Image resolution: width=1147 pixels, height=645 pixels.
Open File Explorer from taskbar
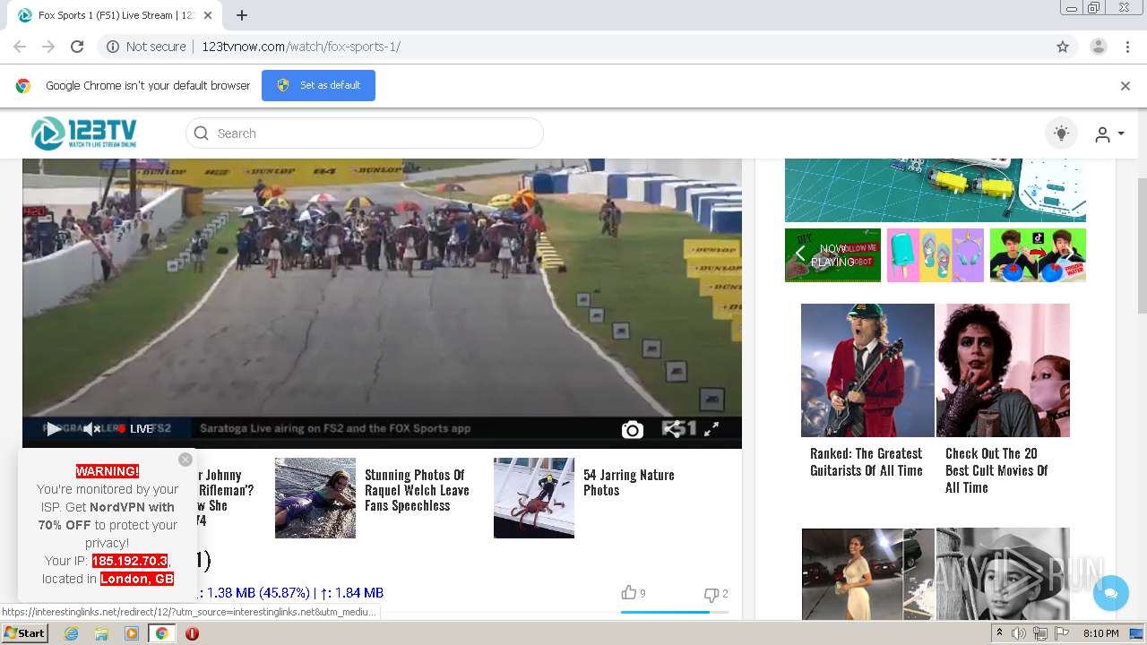[x=101, y=633]
